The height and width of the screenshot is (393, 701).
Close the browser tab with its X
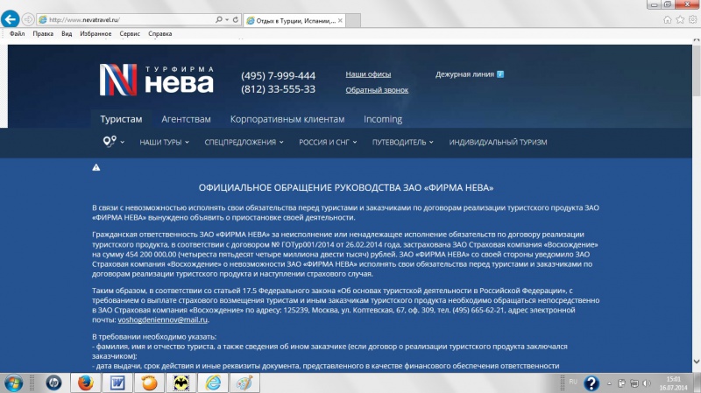[340, 20]
